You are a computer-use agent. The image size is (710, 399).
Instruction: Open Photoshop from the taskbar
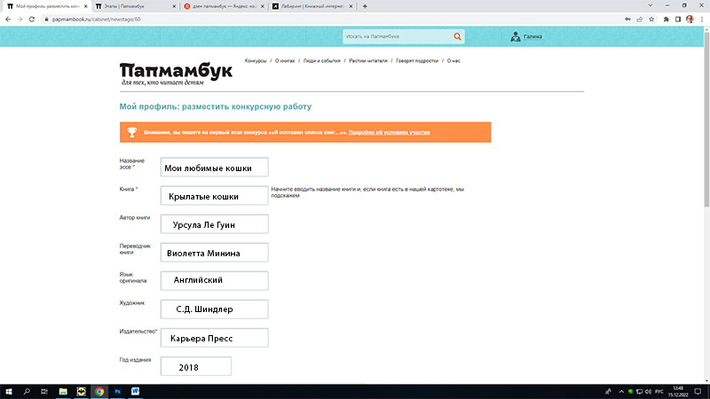118,390
